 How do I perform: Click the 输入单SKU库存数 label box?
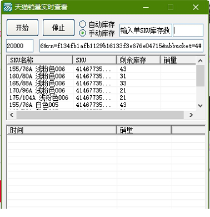(146, 30)
